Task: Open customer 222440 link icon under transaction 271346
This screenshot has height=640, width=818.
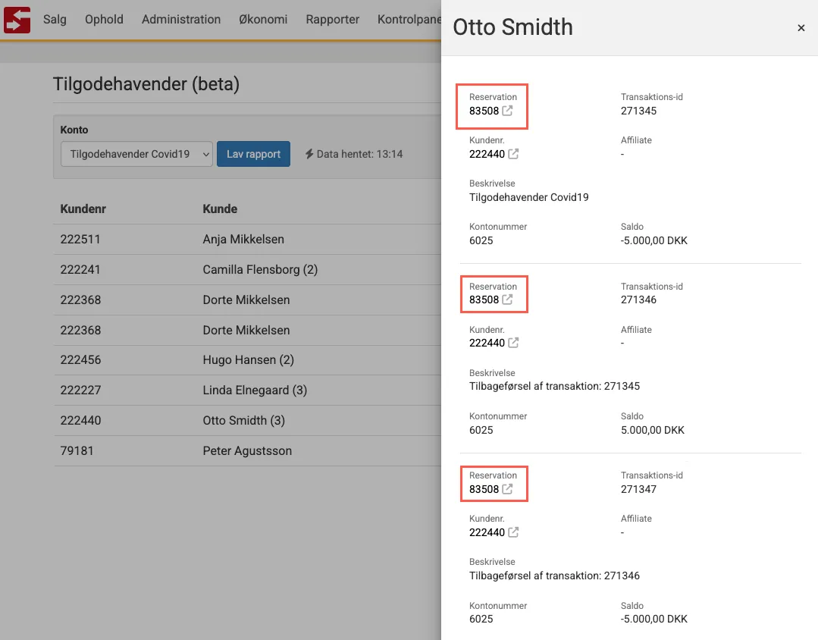Action: click(513, 343)
